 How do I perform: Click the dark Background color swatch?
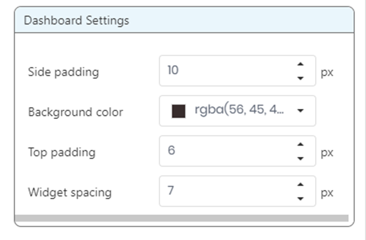178,111
